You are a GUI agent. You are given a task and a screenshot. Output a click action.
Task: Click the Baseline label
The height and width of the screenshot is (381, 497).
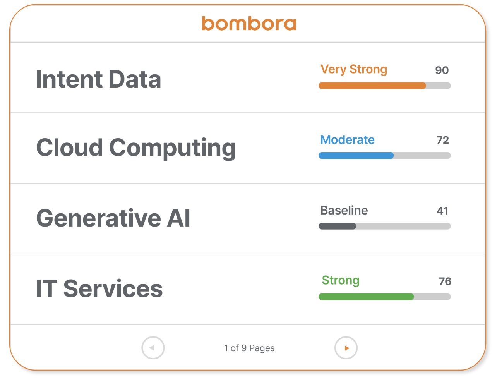(344, 210)
